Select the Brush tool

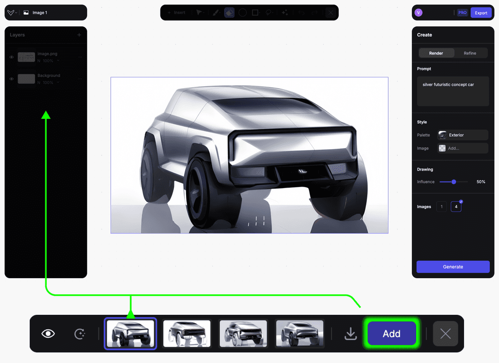[x=216, y=12]
